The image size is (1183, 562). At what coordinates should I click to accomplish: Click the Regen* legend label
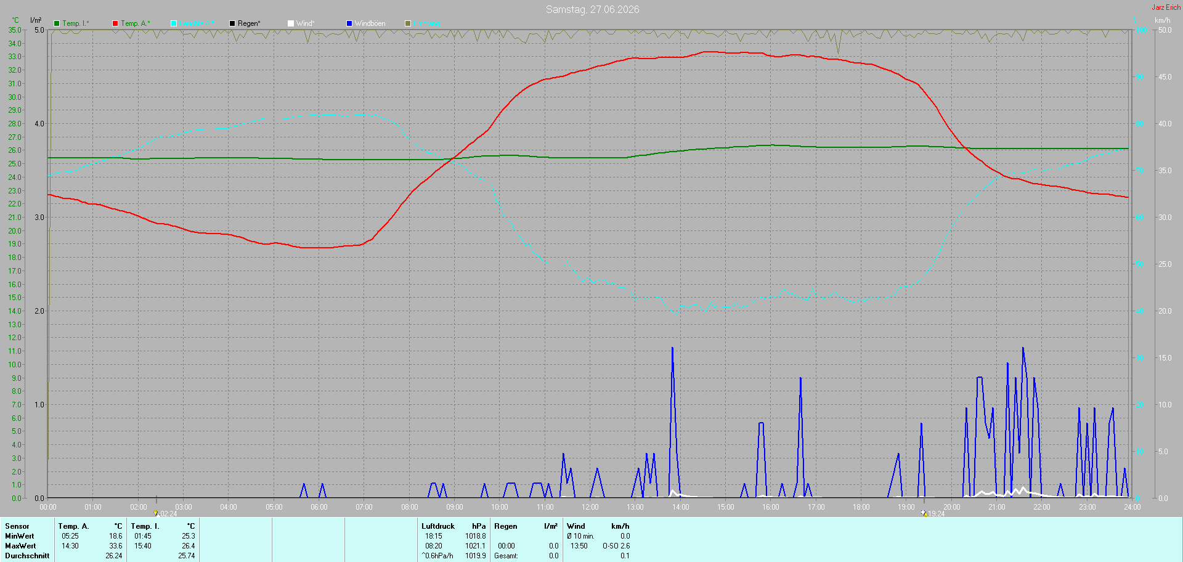click(249, 23)
